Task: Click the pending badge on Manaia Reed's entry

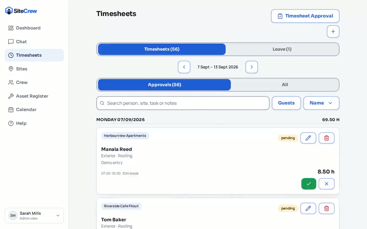Action: [x=288, y=138]
